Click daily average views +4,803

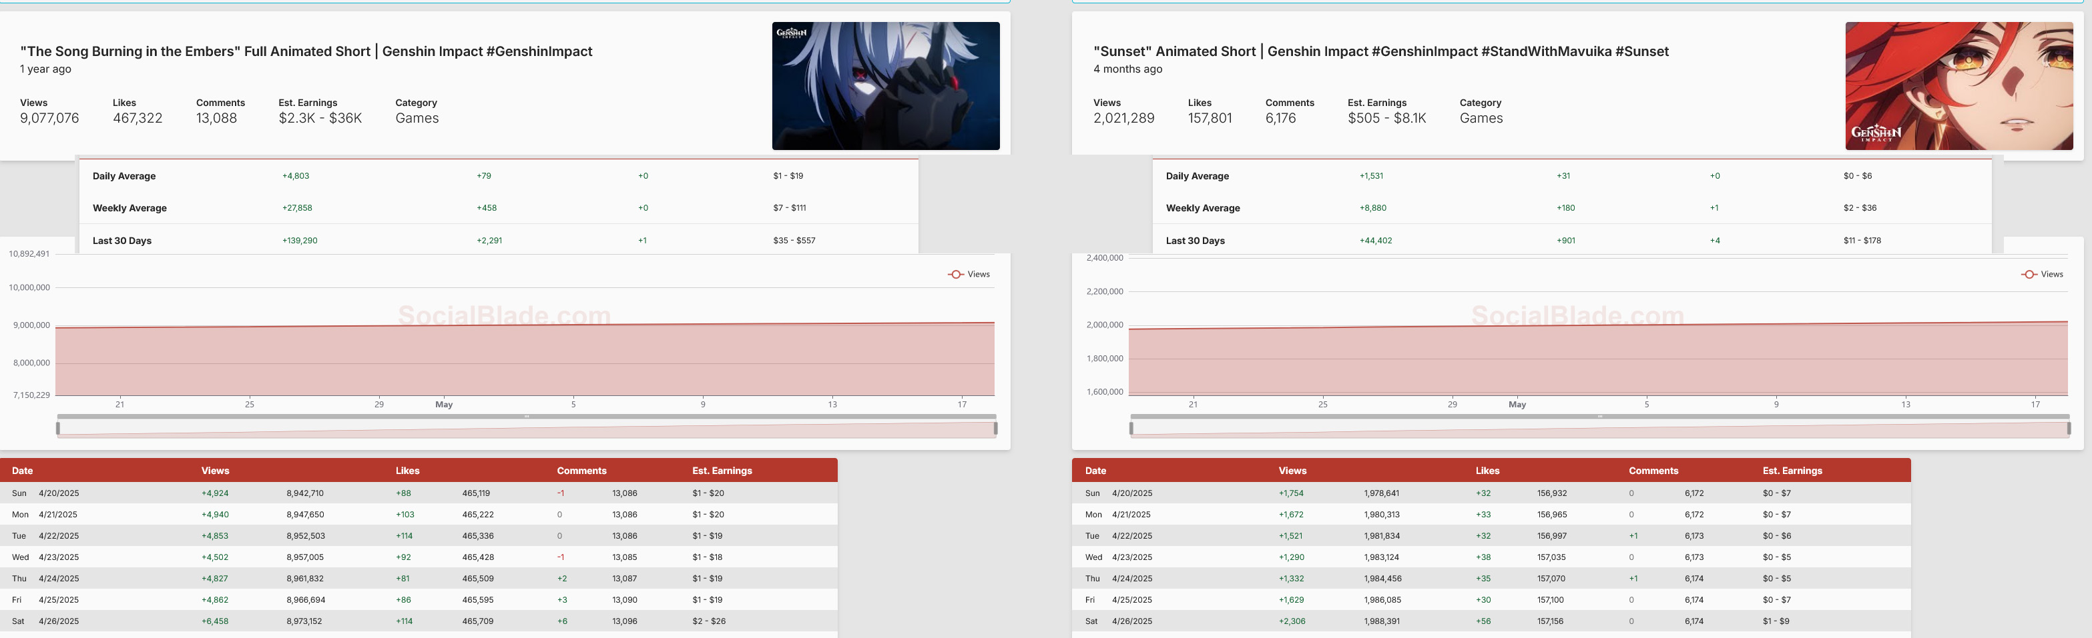point(296,176)
